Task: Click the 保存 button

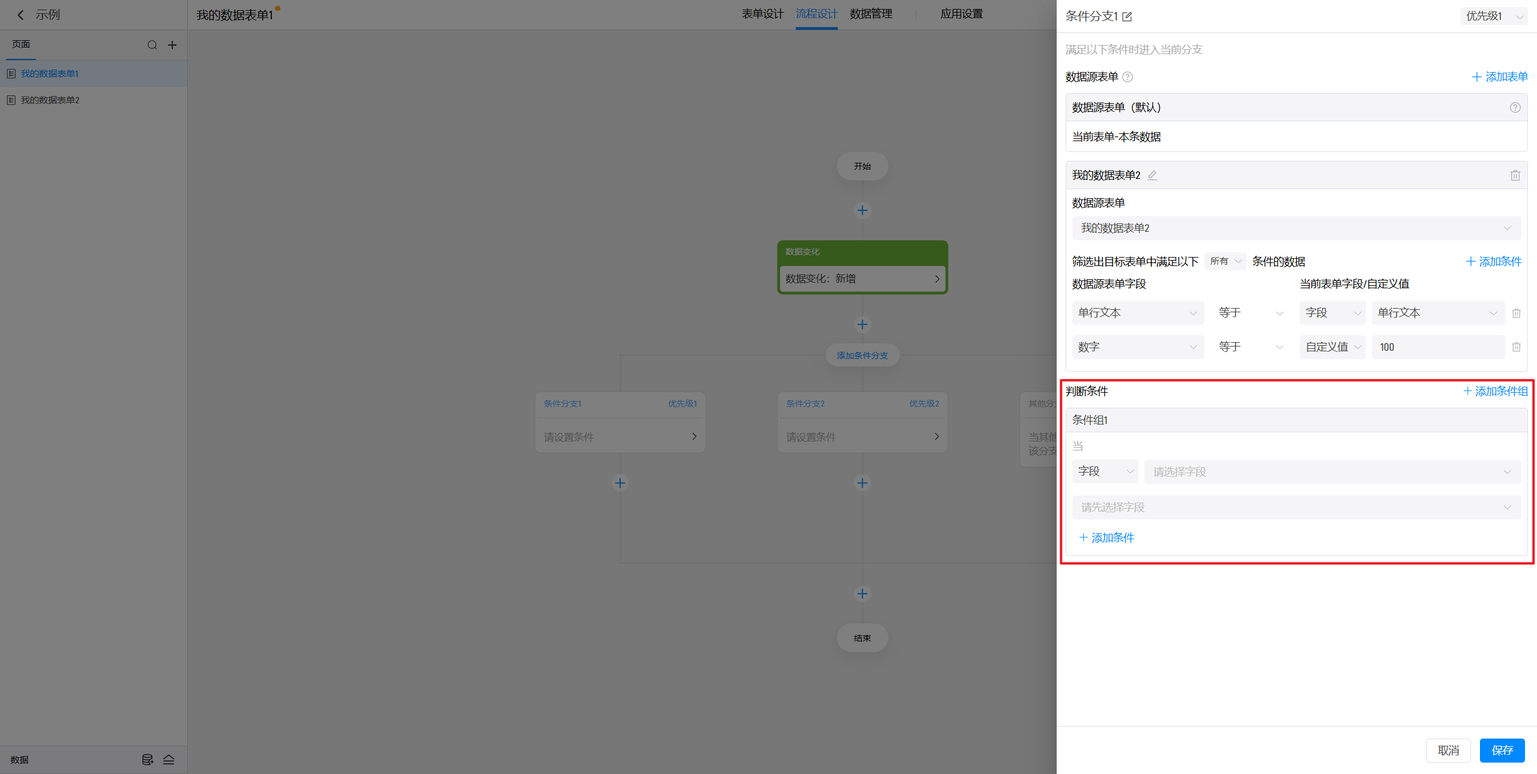Action: tap(1502, 750)
